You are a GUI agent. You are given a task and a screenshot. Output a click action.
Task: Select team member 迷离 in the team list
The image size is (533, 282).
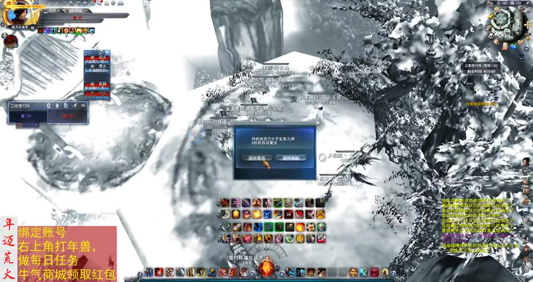click(x=97, y=60)
